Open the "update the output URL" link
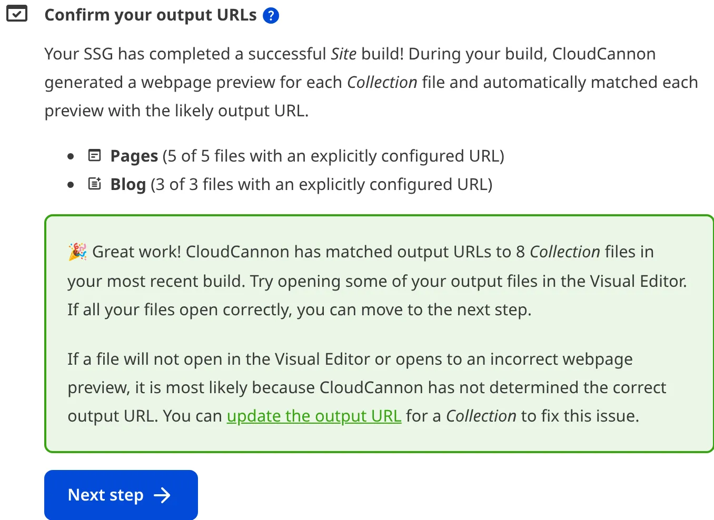 click(x=314, y=416)
